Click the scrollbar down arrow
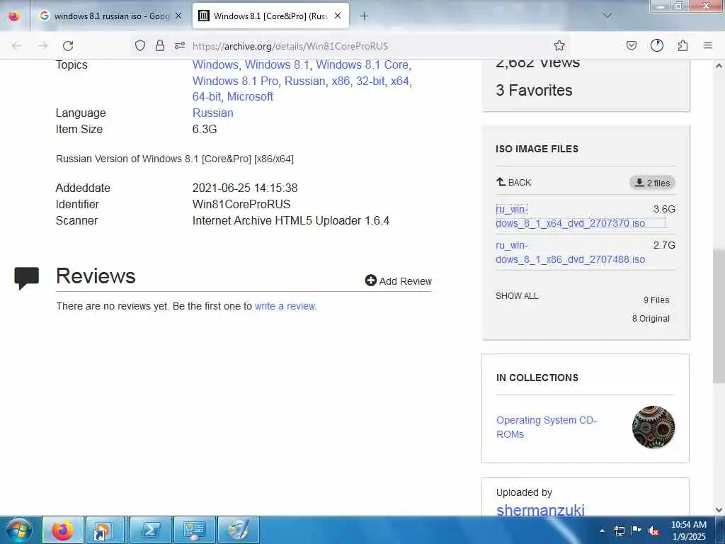The image size is (725, 544). 719,510
